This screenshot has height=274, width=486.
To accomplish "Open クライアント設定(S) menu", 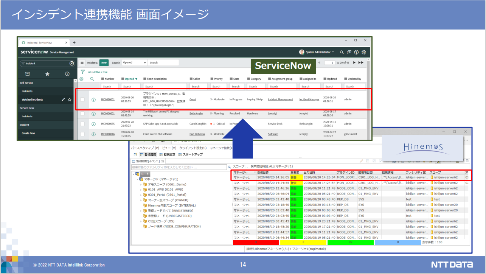I will tap(193, 148).
